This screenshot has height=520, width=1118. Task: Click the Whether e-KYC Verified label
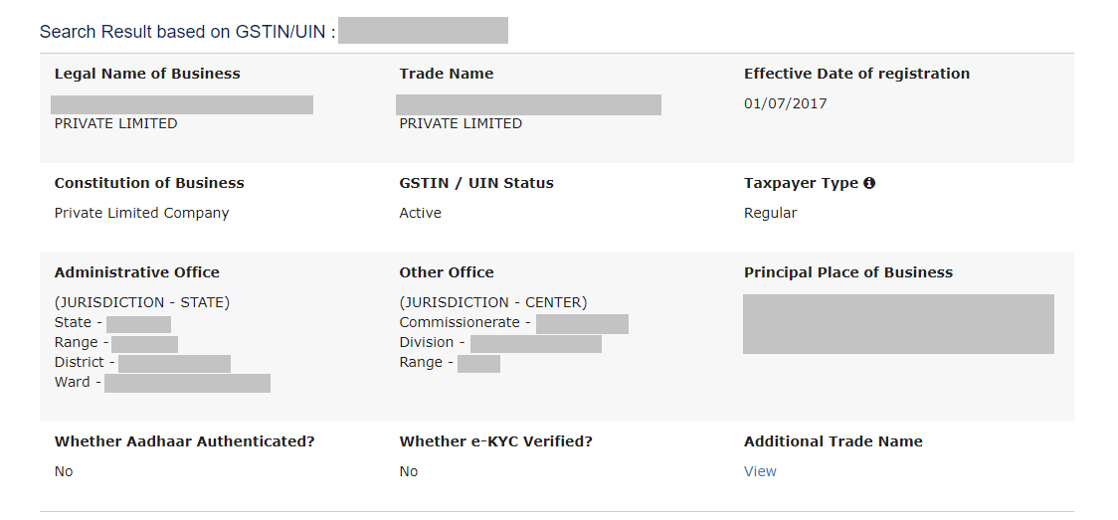[x=495, y=441]
